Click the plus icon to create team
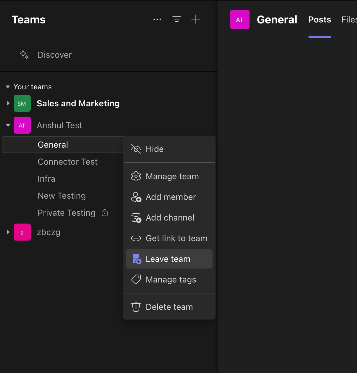Viewport: 357px width, 373px height. tap(196, 19)
